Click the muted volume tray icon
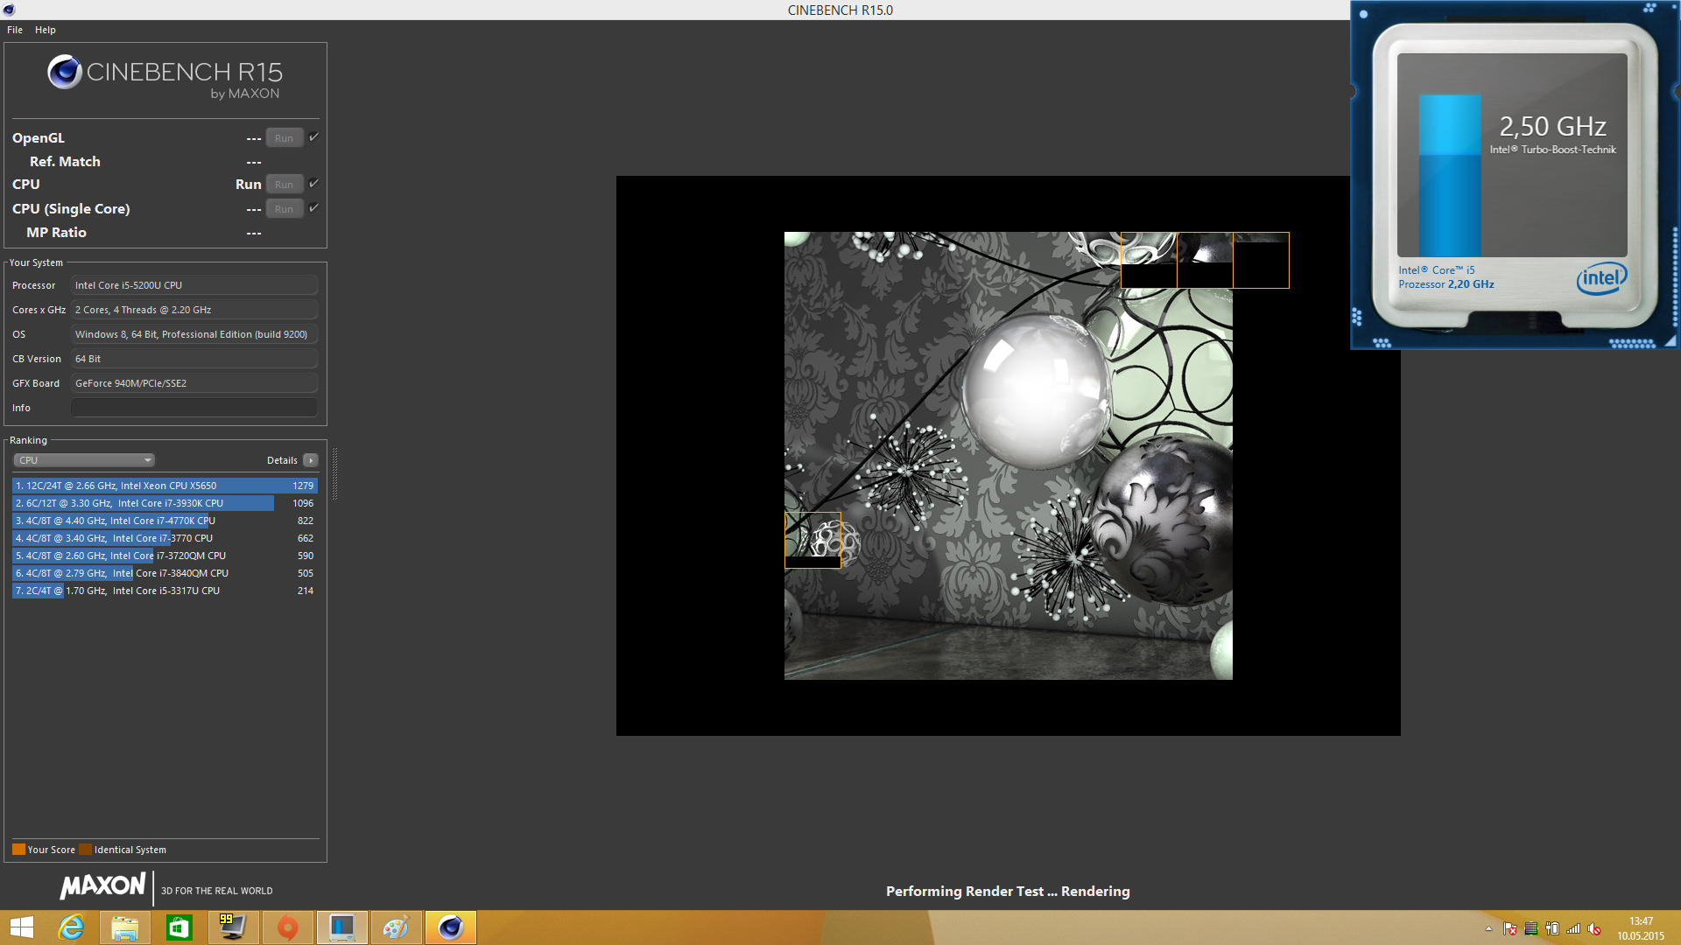 1594,929
